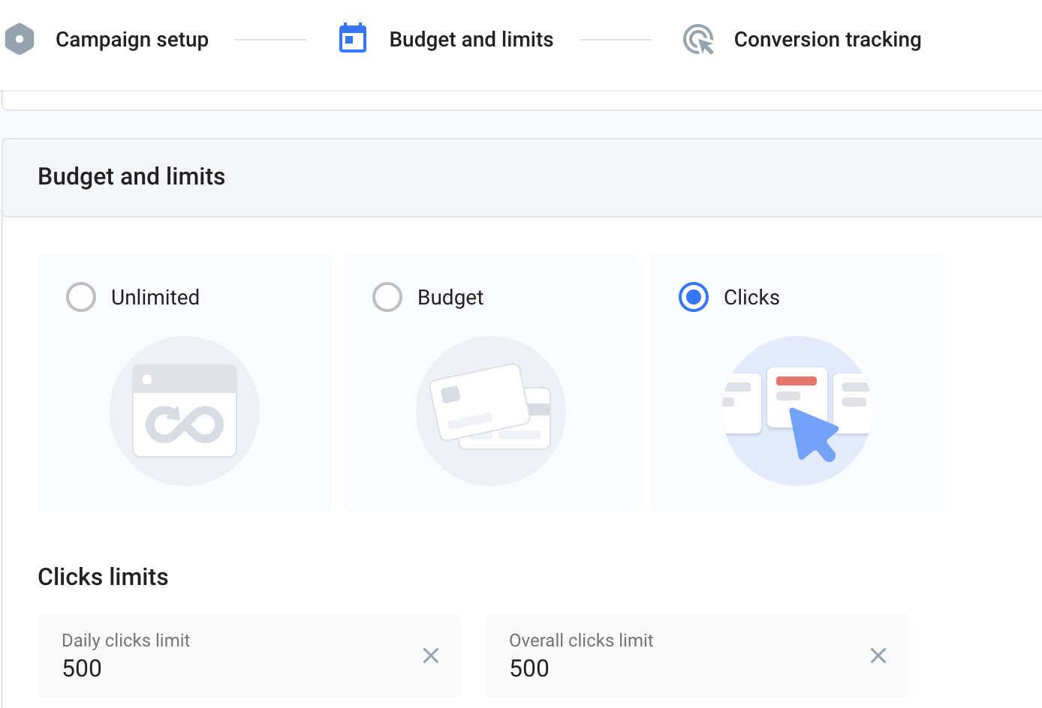
Task: Click the Budget option label
Action: [450, 298]
